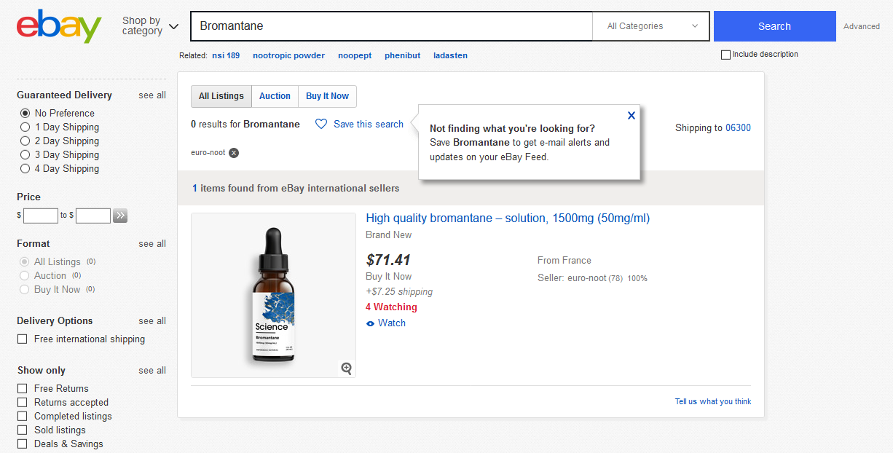The width and height of the screenshot is (893, 453).
Task: Enable Include description checkbox
Action: 725,55
